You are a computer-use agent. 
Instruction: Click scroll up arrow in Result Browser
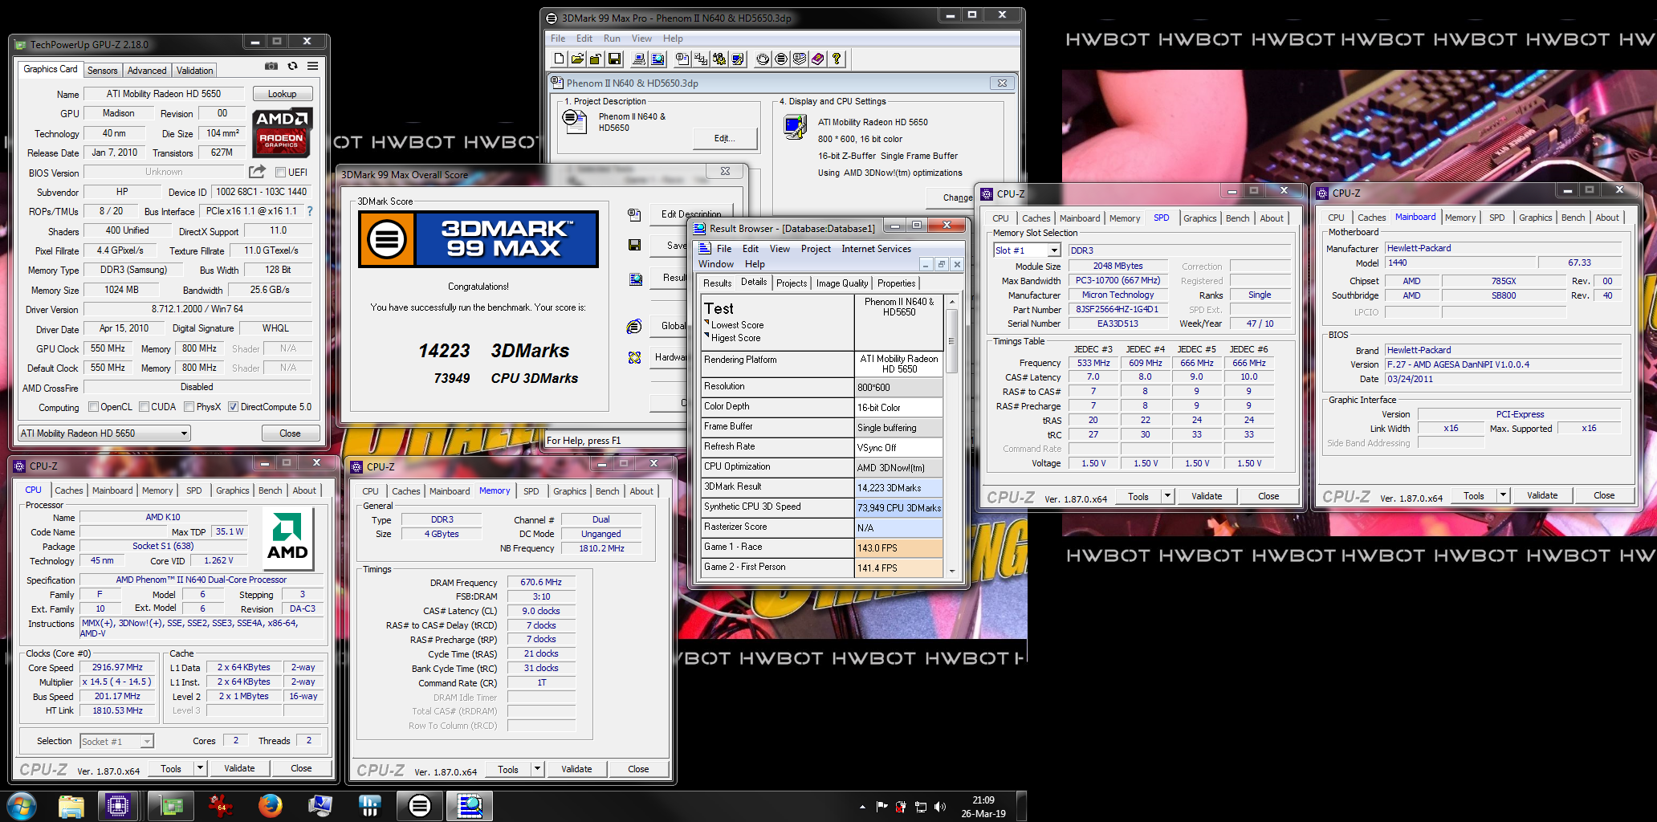(952, 301)
